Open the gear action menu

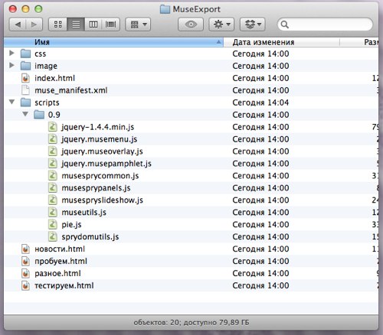(221, 24)
